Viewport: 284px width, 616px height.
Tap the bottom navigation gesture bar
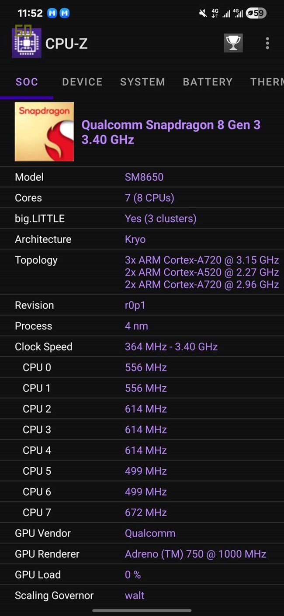142,610
